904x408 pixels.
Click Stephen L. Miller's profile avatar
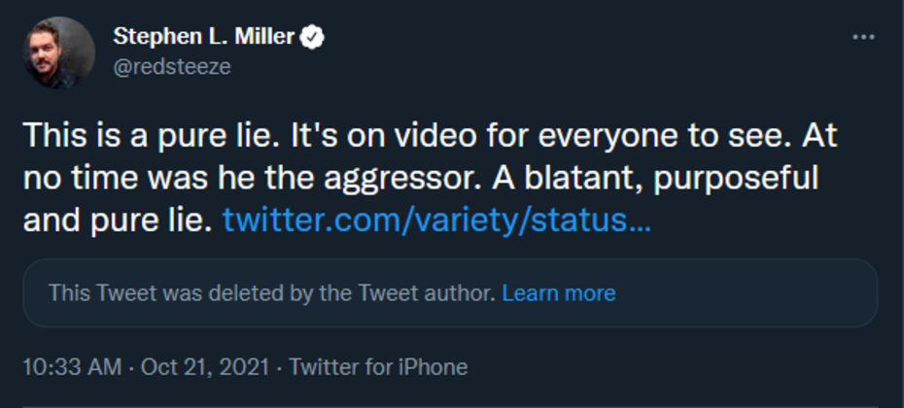tap(58, 52)
